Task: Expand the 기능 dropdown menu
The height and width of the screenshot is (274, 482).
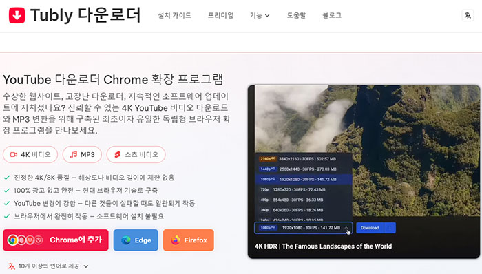Action: point(260,15)
